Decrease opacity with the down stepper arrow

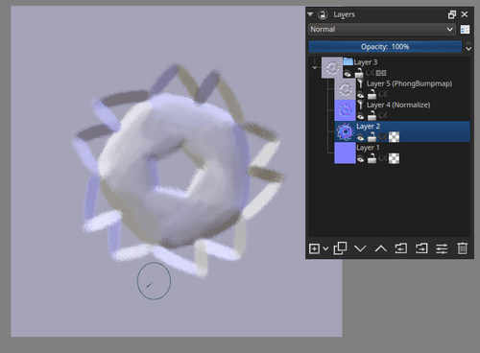[468, 49]
